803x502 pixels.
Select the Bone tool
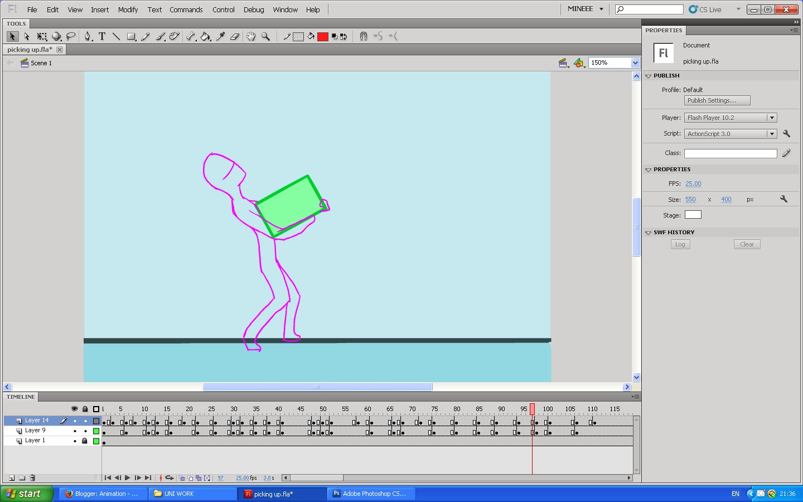[x=191, y=37]
